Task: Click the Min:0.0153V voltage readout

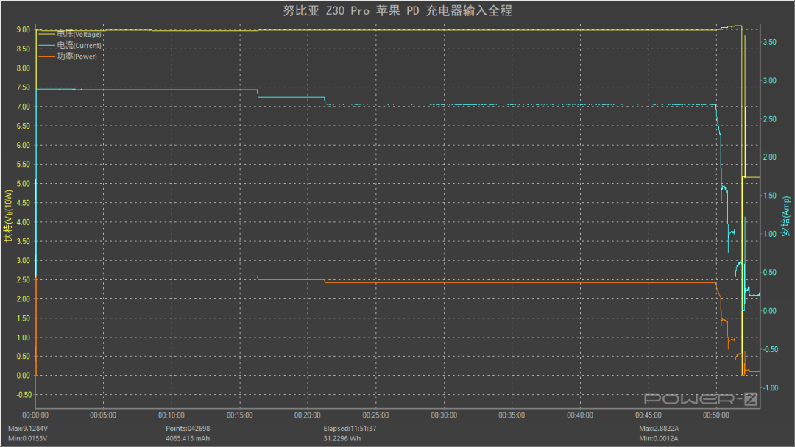Action: point(27,438)
